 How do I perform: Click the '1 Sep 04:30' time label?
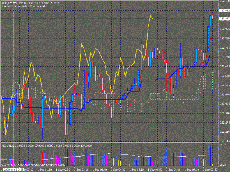tap(118, 170)
